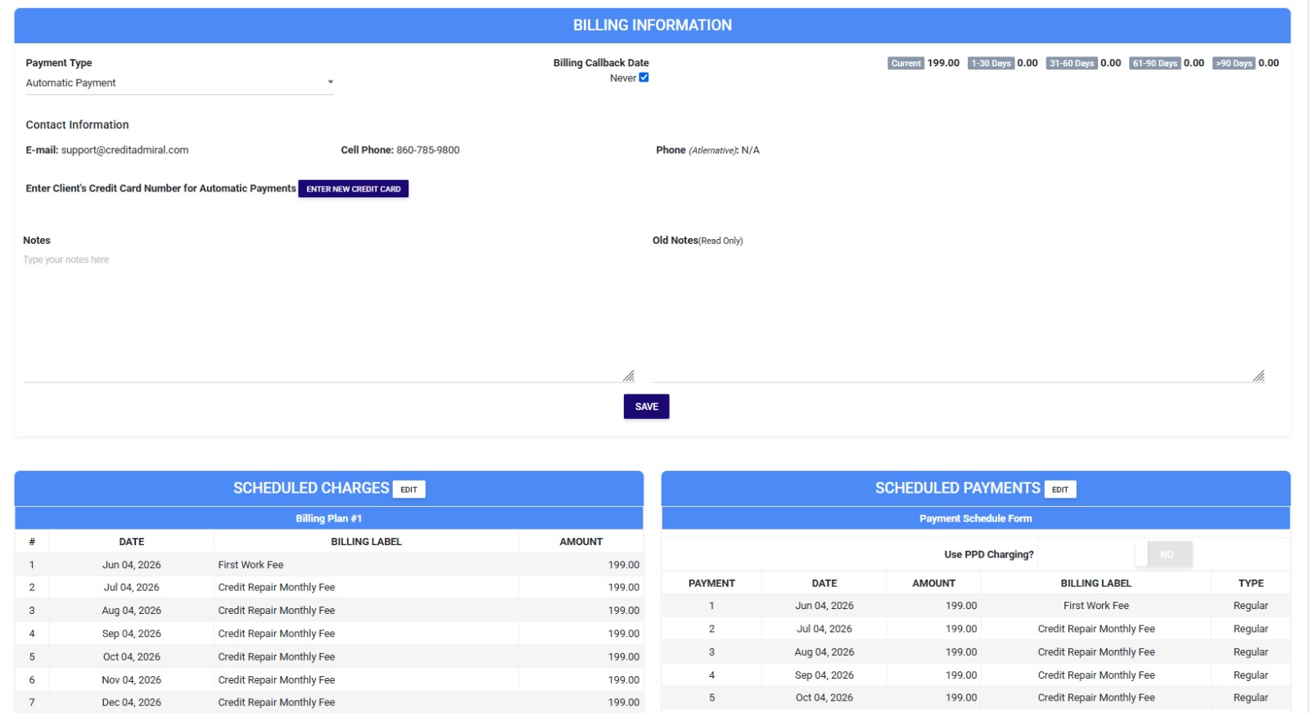Click the TYPE column header
Viewport: 1310px width, 713px height.
pos(1250,583)
